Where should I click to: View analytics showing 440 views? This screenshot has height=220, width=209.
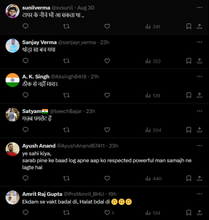point(154,179)
